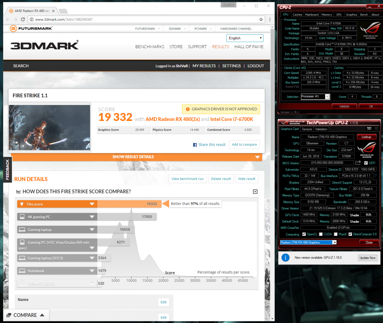Toggle the OpenCL checkbox

(304, 234)
